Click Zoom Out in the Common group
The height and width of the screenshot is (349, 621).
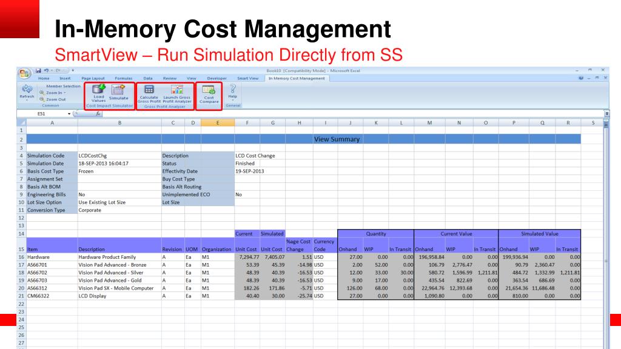tap(53, 99)
